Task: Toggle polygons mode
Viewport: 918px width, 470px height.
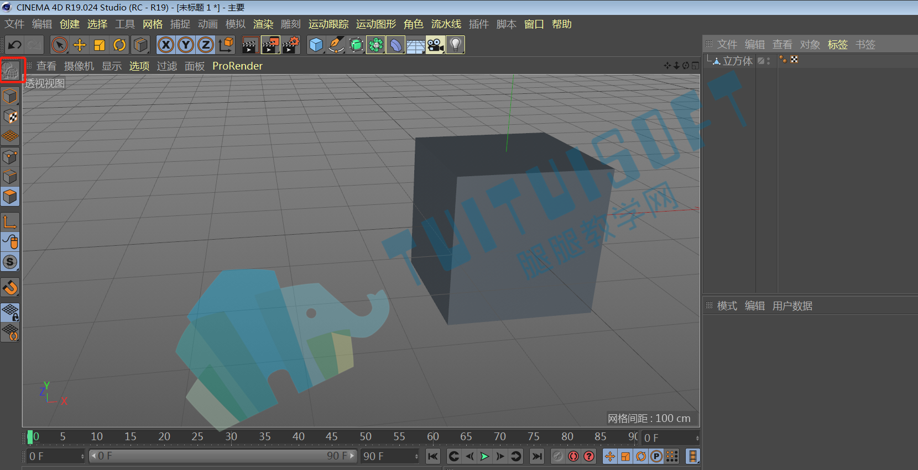Action: click(x=11, y=197)
